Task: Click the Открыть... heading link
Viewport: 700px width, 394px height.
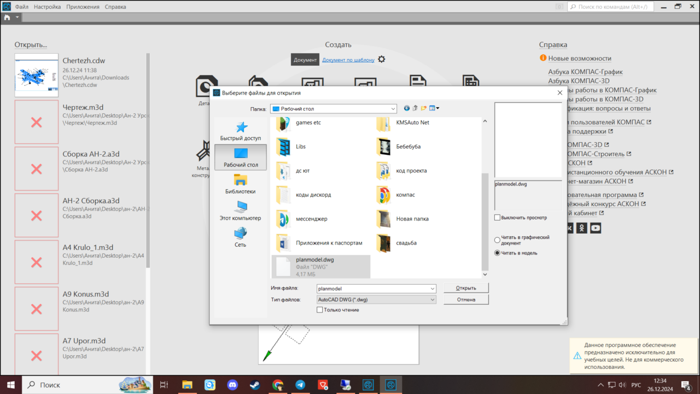Action: tap(31, 44)
